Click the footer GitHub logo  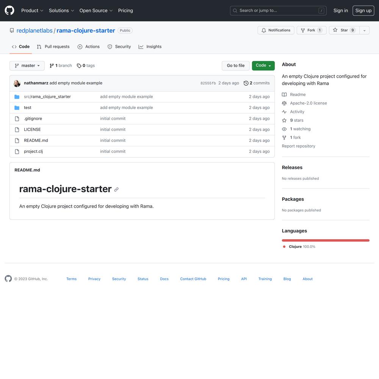click(8, 279)
